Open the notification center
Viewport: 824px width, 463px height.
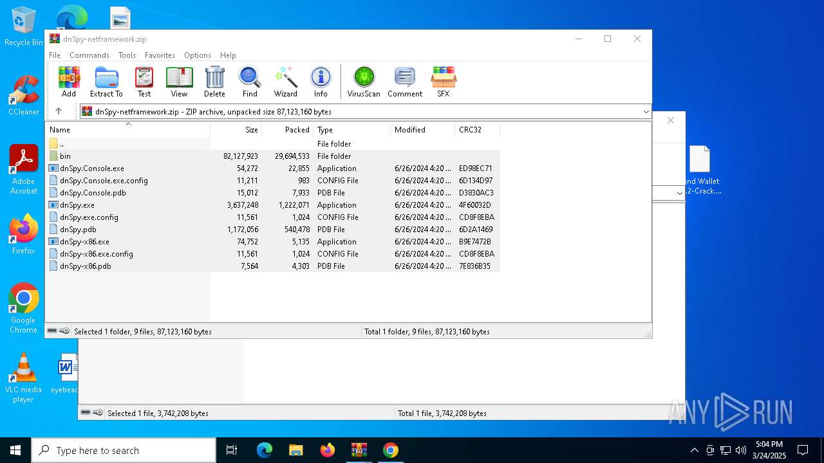803,450
